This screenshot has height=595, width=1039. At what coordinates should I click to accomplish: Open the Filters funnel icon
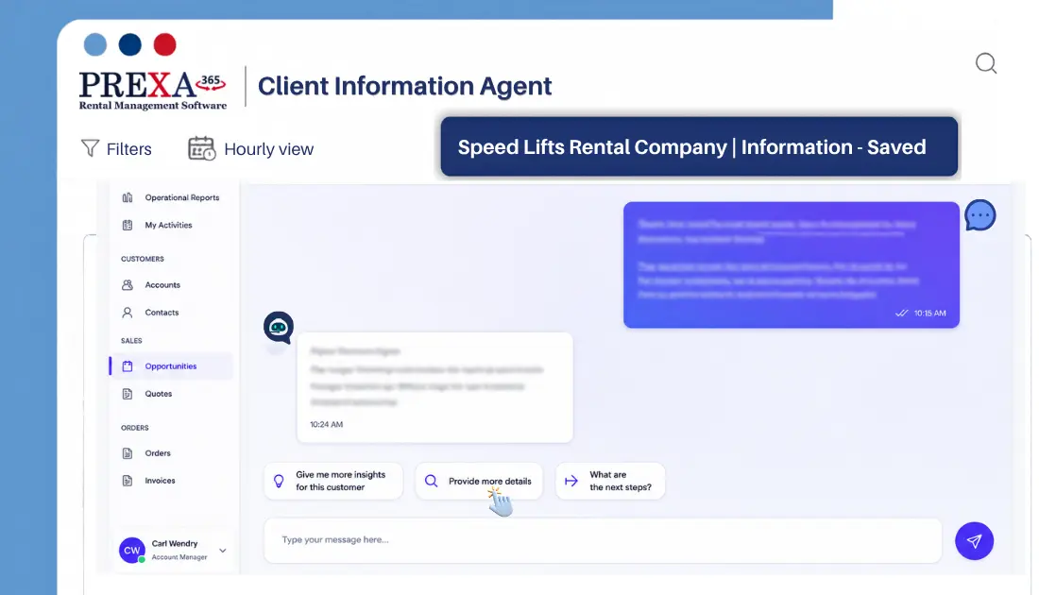tap(90, 148)
